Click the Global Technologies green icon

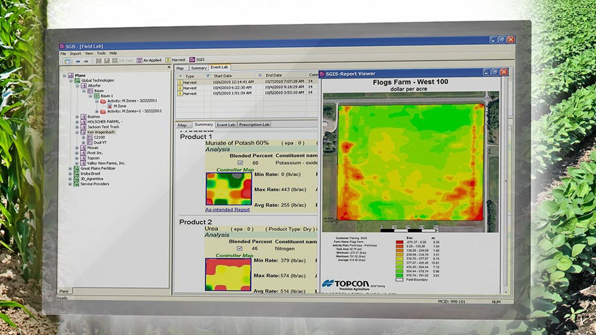click(x=77, y=80)
